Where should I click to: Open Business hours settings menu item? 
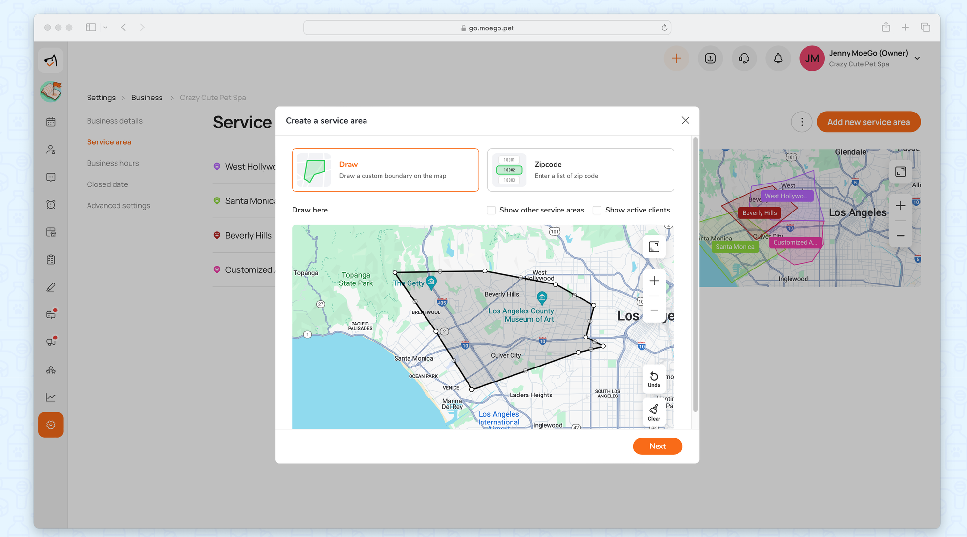[x=113, y=163]
